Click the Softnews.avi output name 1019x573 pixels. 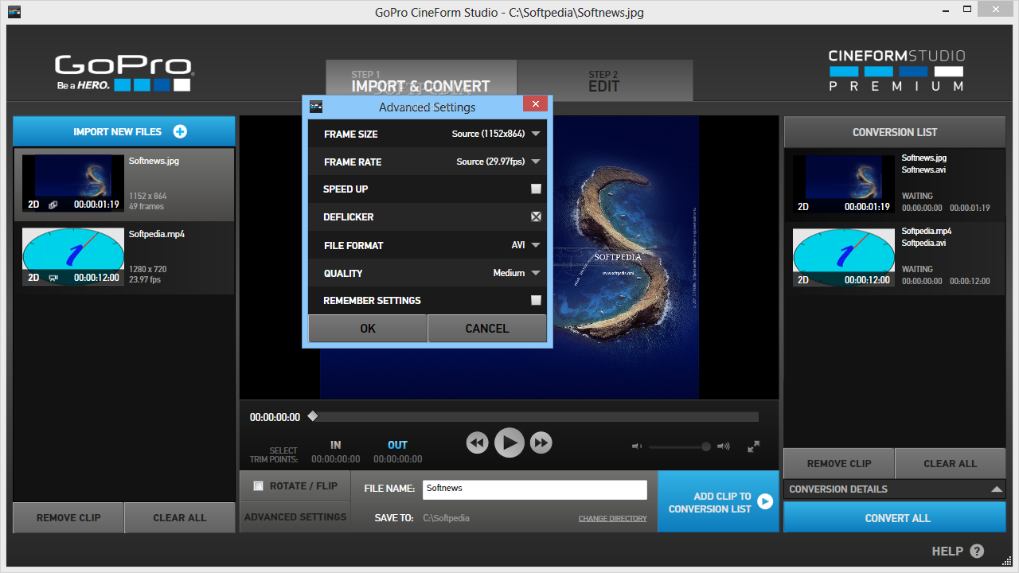(x=923, y=170)
